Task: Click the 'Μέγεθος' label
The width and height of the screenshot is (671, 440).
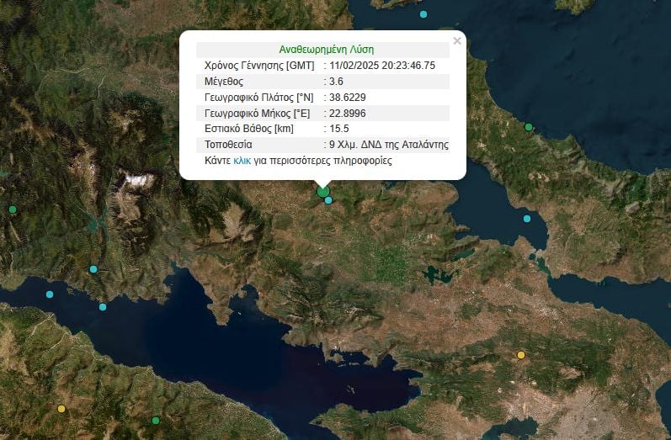Action: 224,82
